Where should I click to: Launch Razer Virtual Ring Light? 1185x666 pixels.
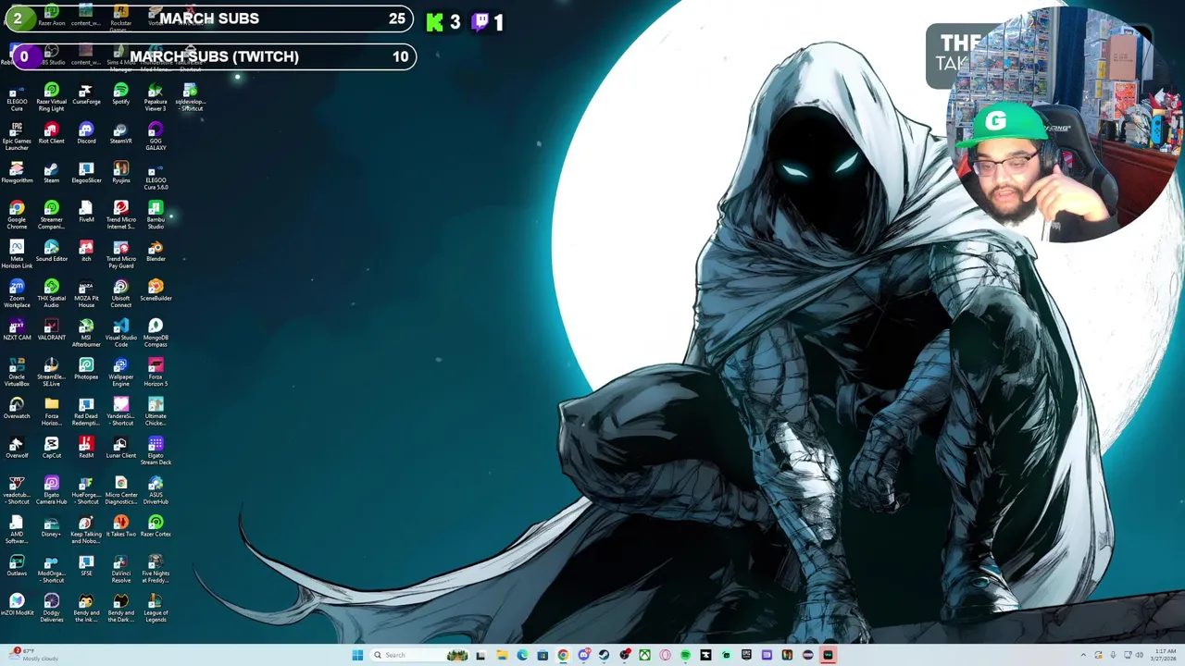point(52,98)
